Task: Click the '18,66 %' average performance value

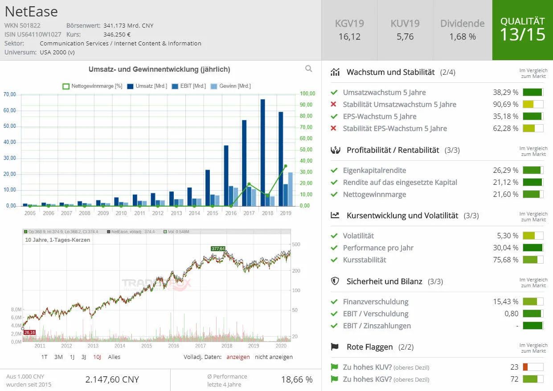Action: [x=297, y=380]
